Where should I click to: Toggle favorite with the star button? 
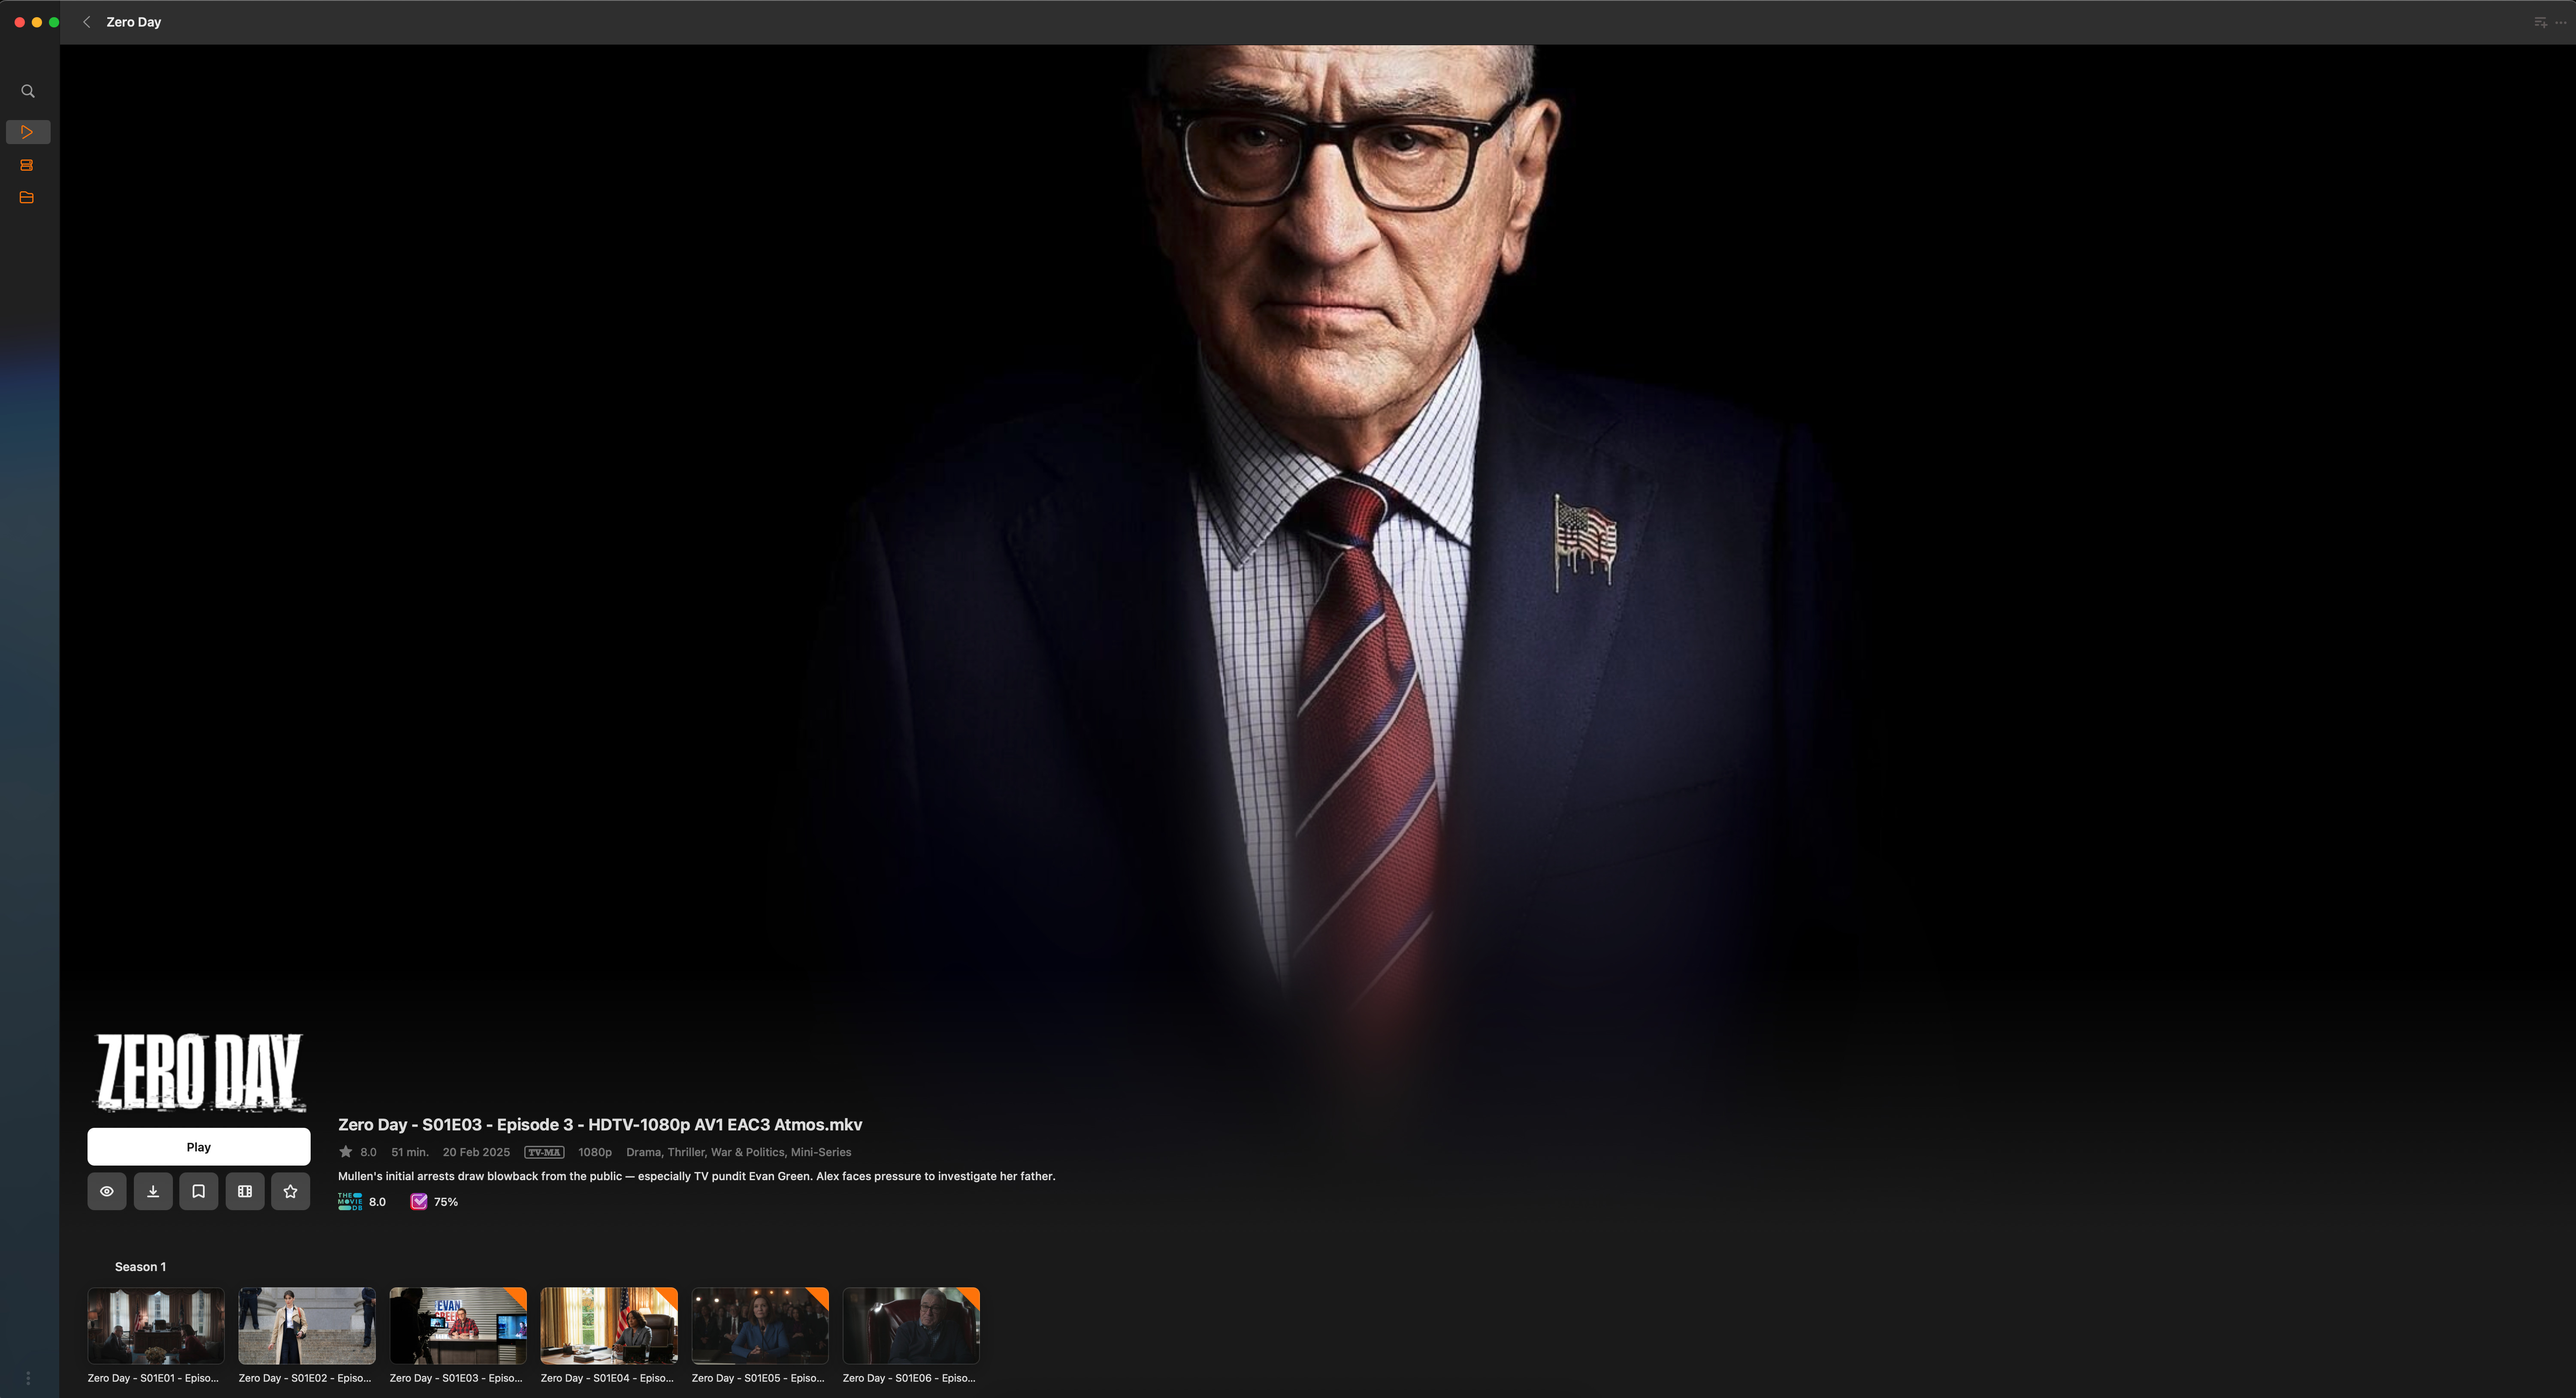coord(291,1191)
